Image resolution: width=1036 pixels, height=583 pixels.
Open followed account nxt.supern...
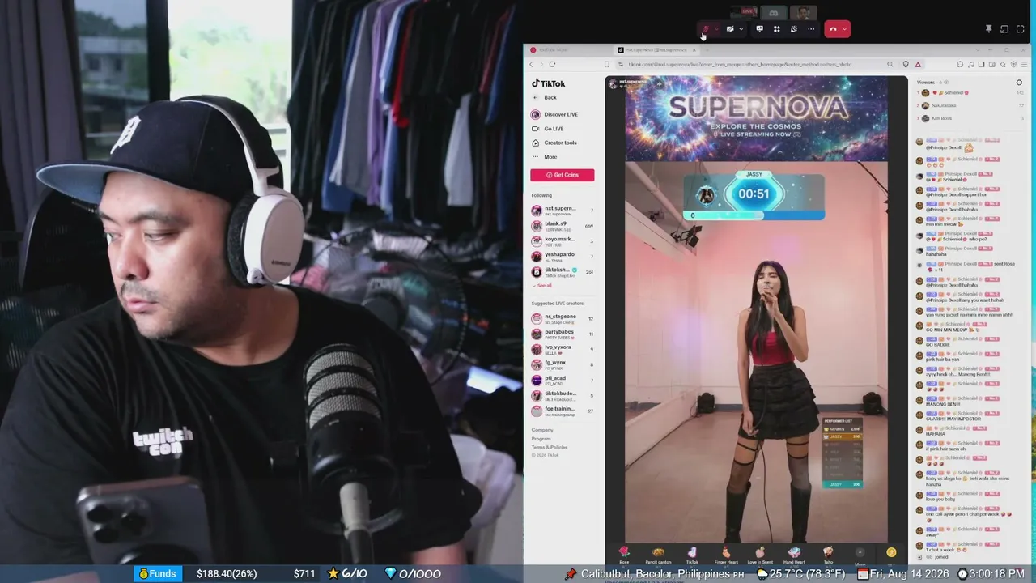click(x=563, y=210)
